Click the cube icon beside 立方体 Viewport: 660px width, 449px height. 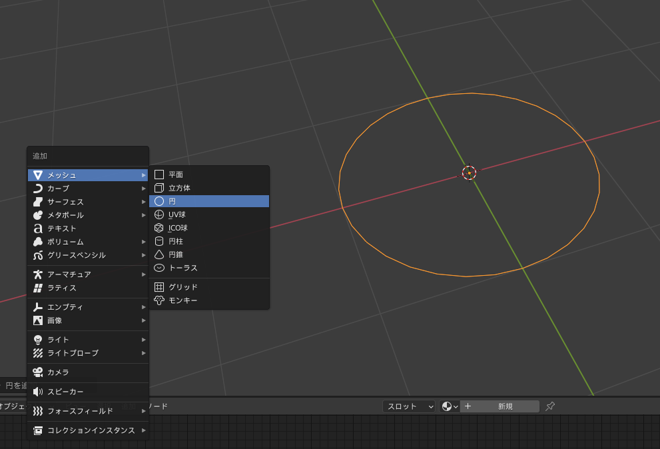[x=159, y=188]
